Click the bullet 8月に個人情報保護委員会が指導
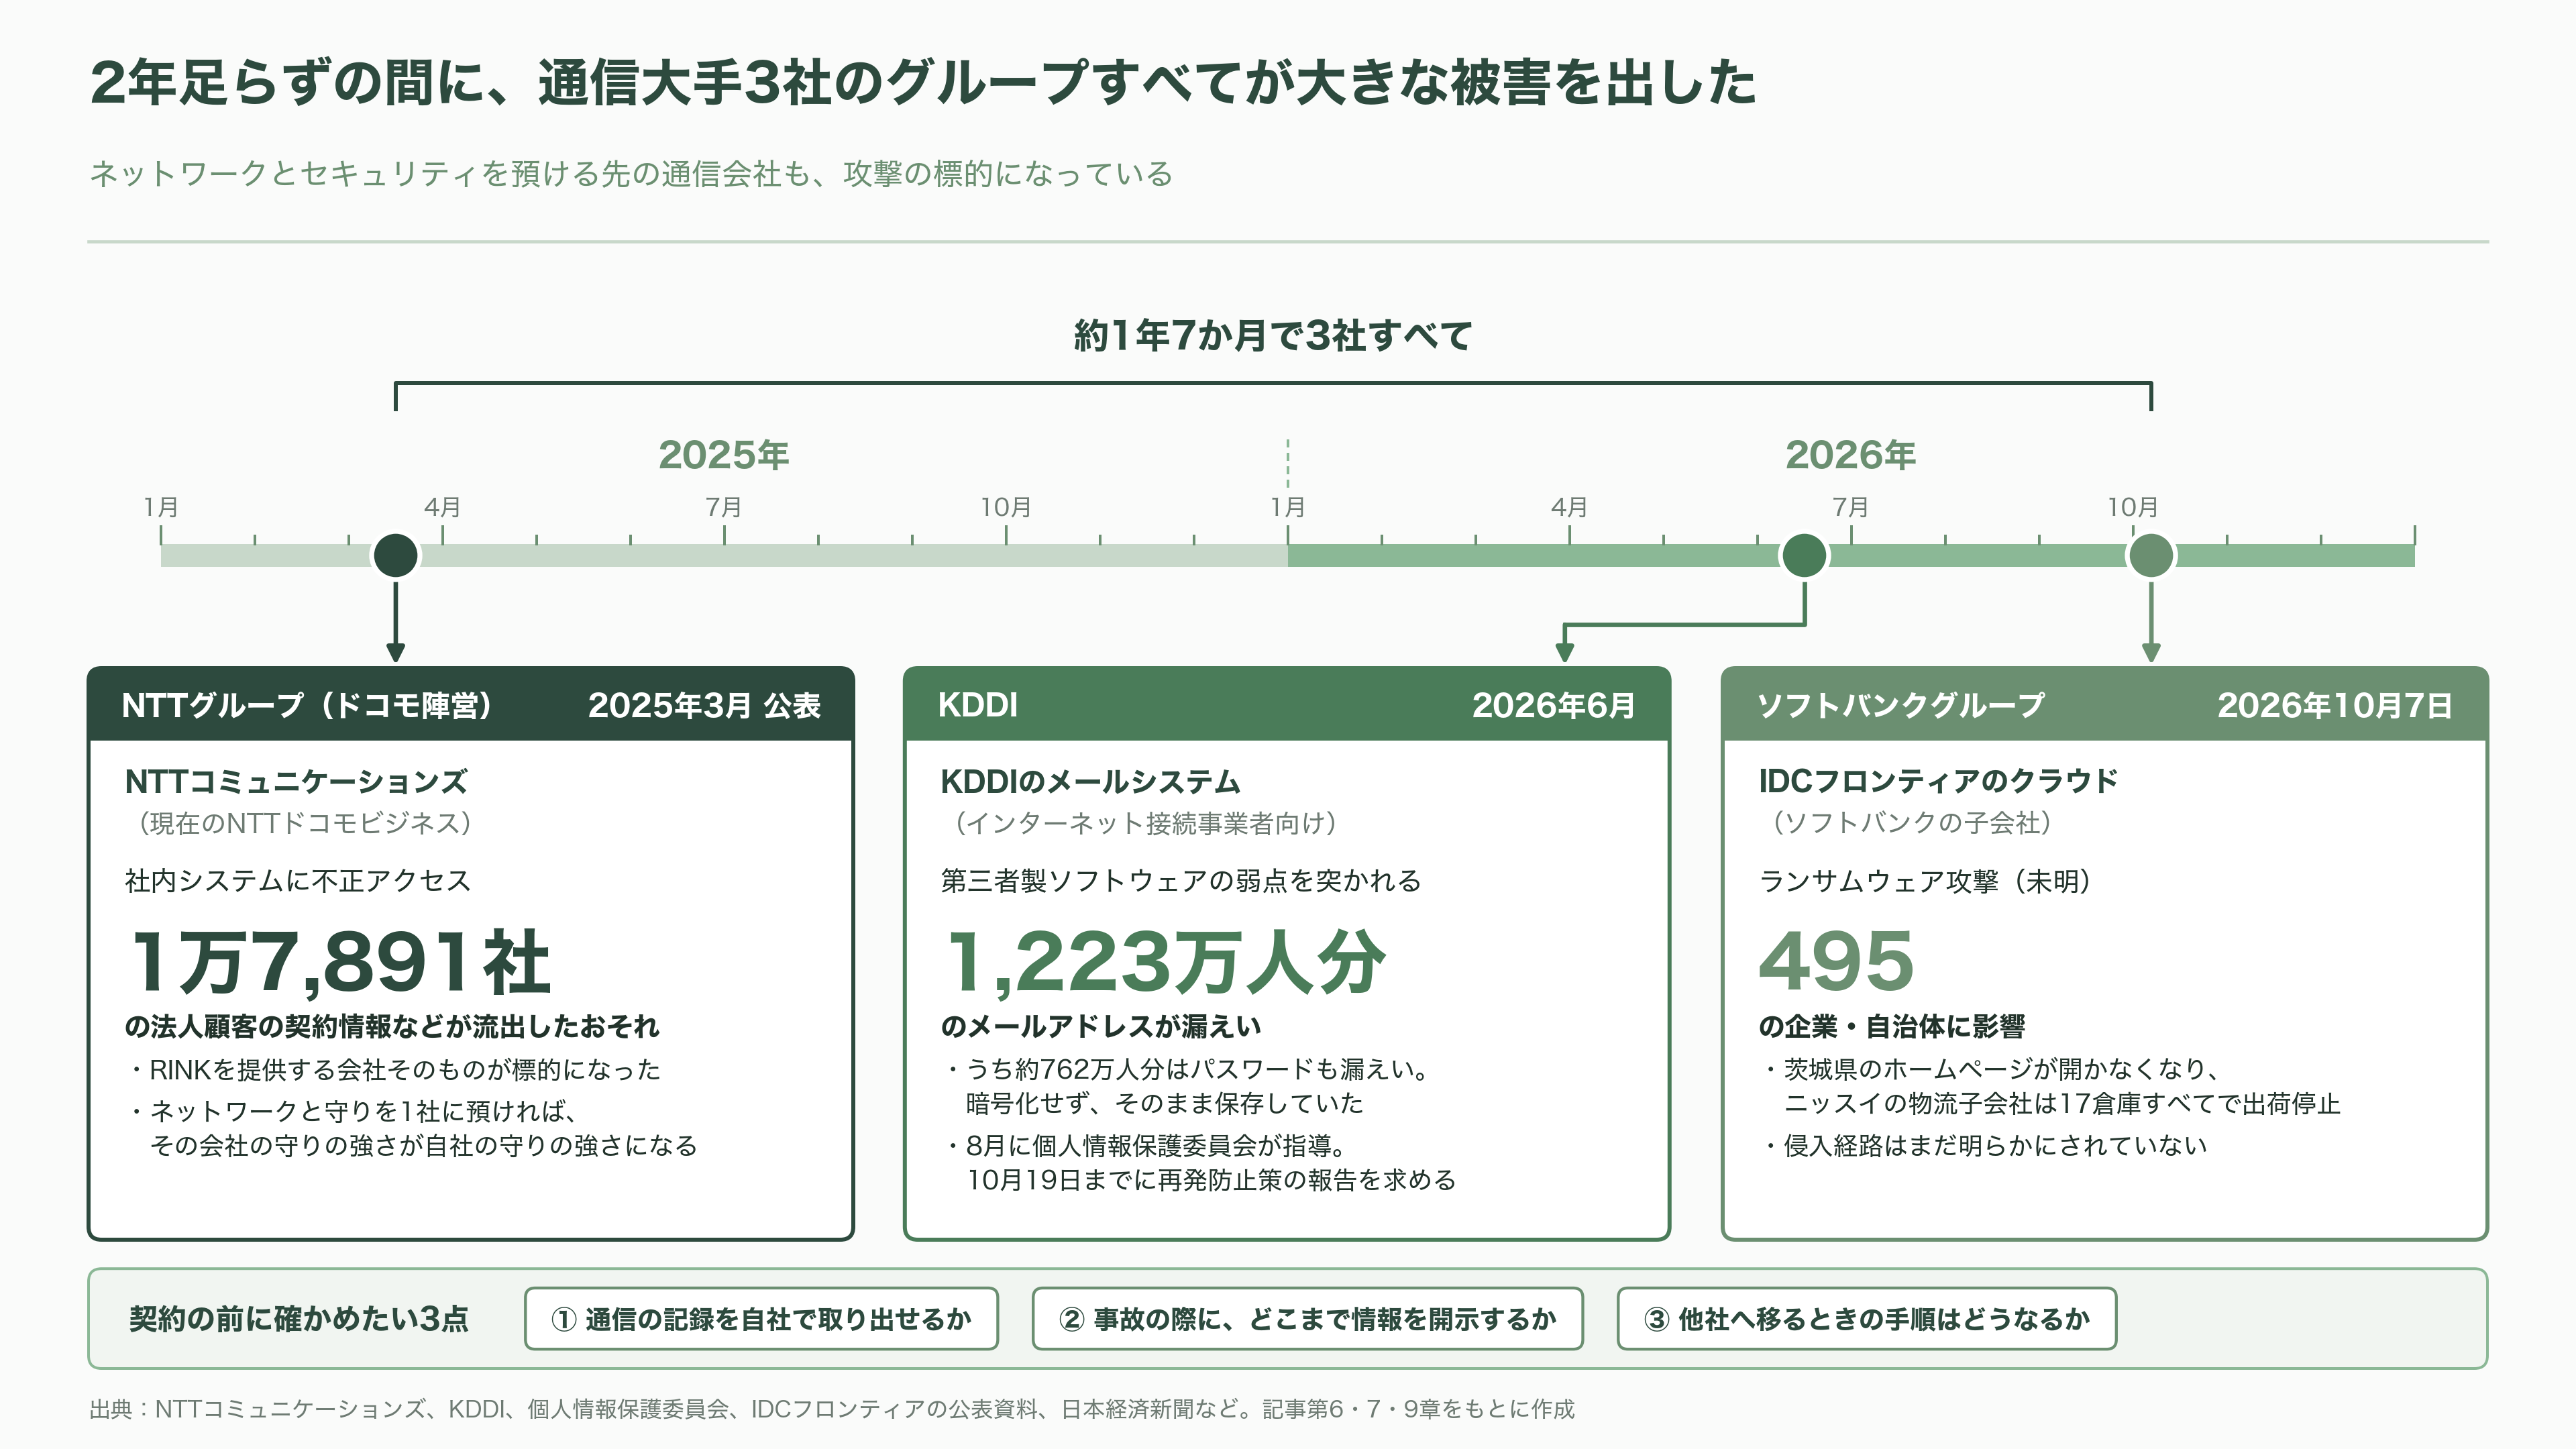This screenshot has height=1449, width=2576. coord(1203,1162)
